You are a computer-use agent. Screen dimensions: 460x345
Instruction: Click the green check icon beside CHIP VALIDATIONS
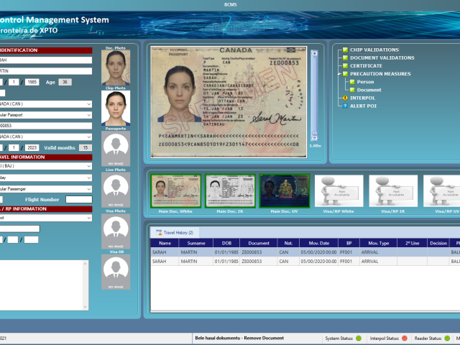tap(345, 50)
